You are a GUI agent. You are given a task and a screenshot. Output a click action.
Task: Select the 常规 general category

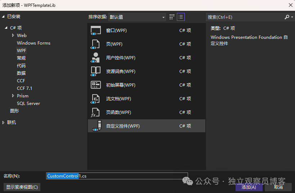point(21,58)
